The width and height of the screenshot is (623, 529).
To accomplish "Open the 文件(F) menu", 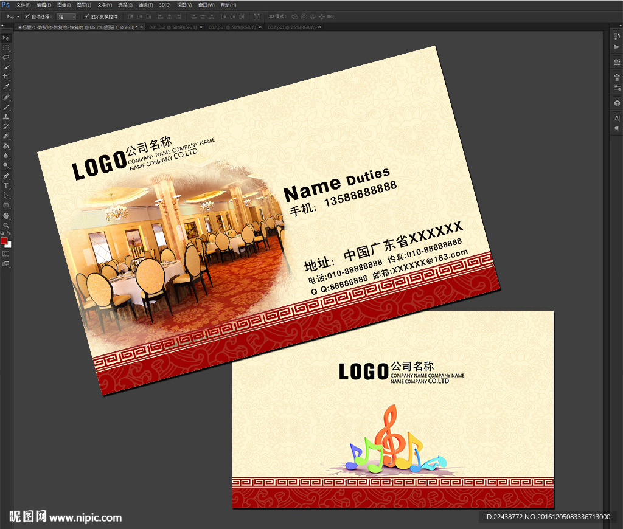I will point(24,5).
